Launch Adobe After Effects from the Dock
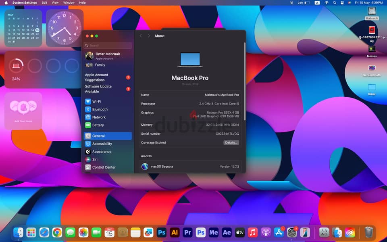 (227, 232)
